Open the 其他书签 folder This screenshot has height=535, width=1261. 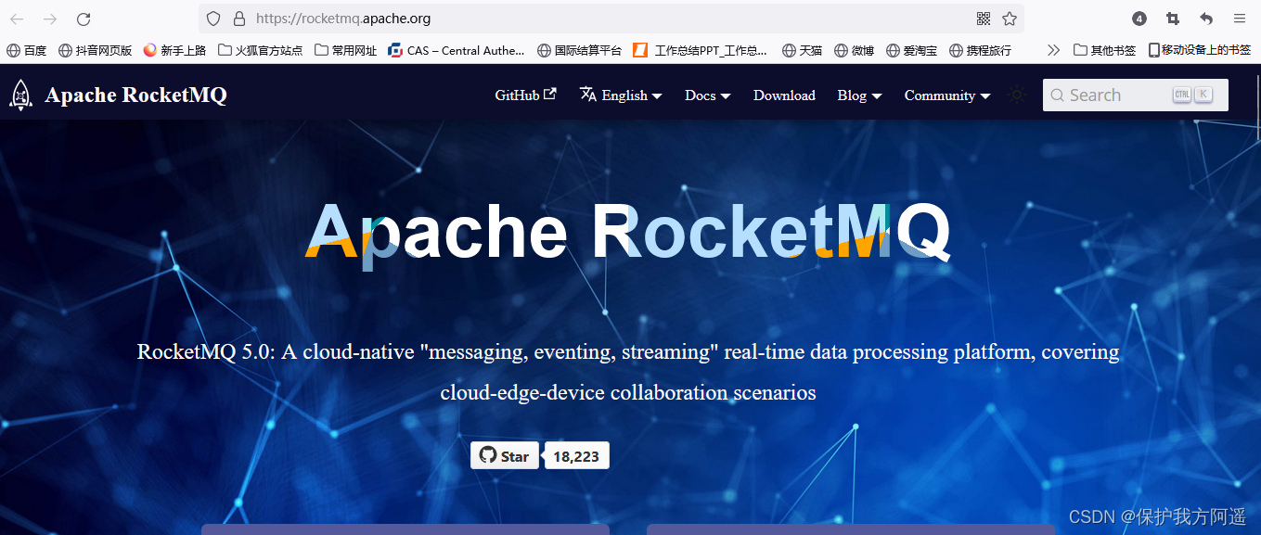(x=1104, y=50)
